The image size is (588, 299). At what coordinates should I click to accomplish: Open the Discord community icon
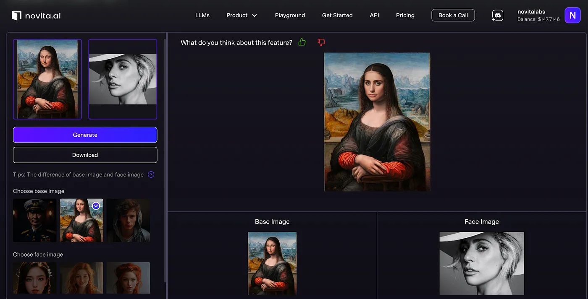pyautogui.click(x=497, y=16)
